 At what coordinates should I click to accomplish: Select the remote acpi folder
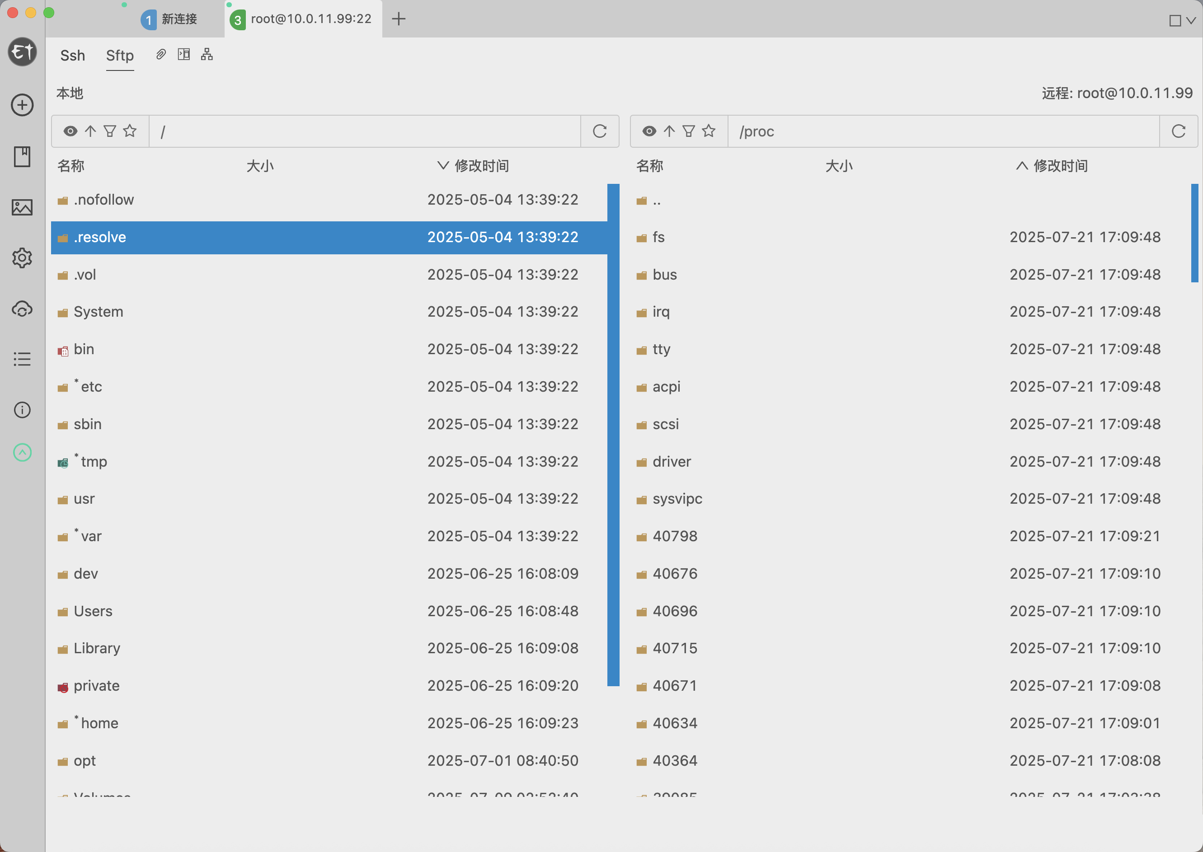(910, 387)
